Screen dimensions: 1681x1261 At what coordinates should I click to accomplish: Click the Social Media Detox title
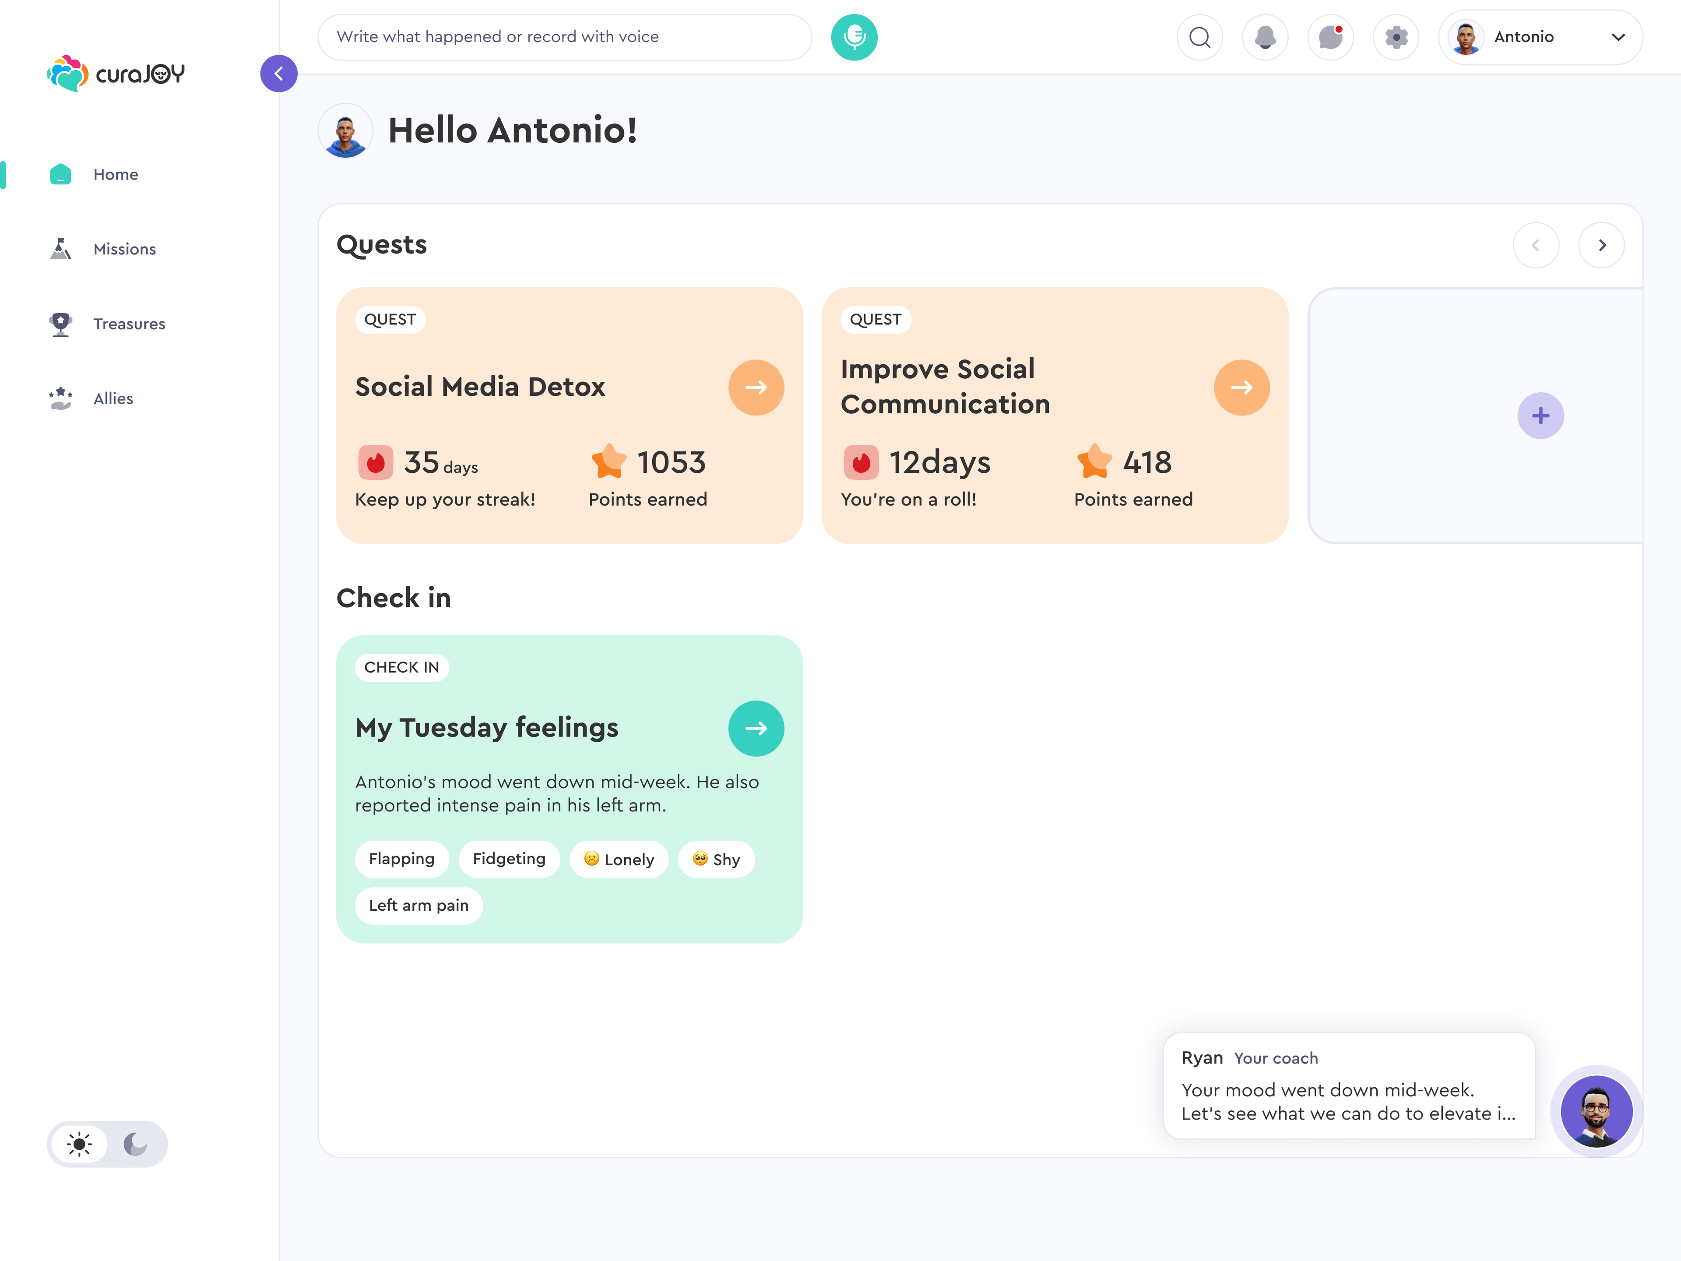coord(479,387)
